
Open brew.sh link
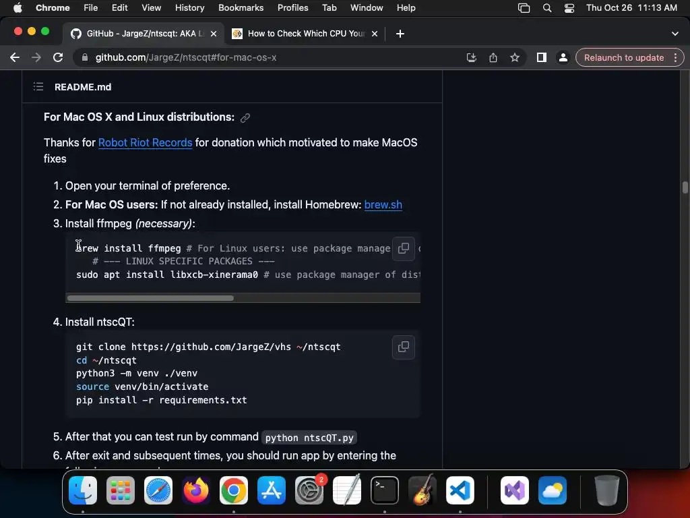tap(383, 205)
